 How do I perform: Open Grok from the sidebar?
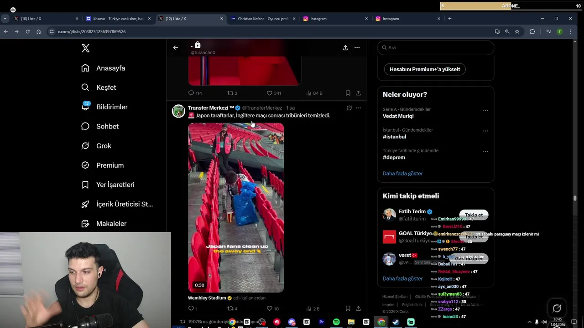pos(96,146)
